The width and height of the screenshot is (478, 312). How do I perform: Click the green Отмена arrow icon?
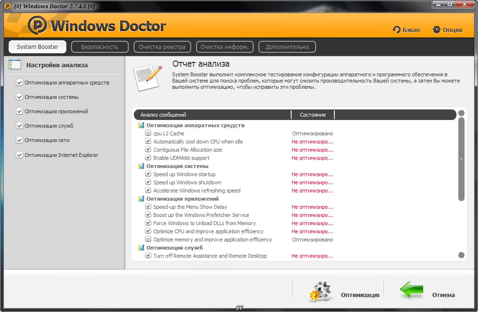412,290
